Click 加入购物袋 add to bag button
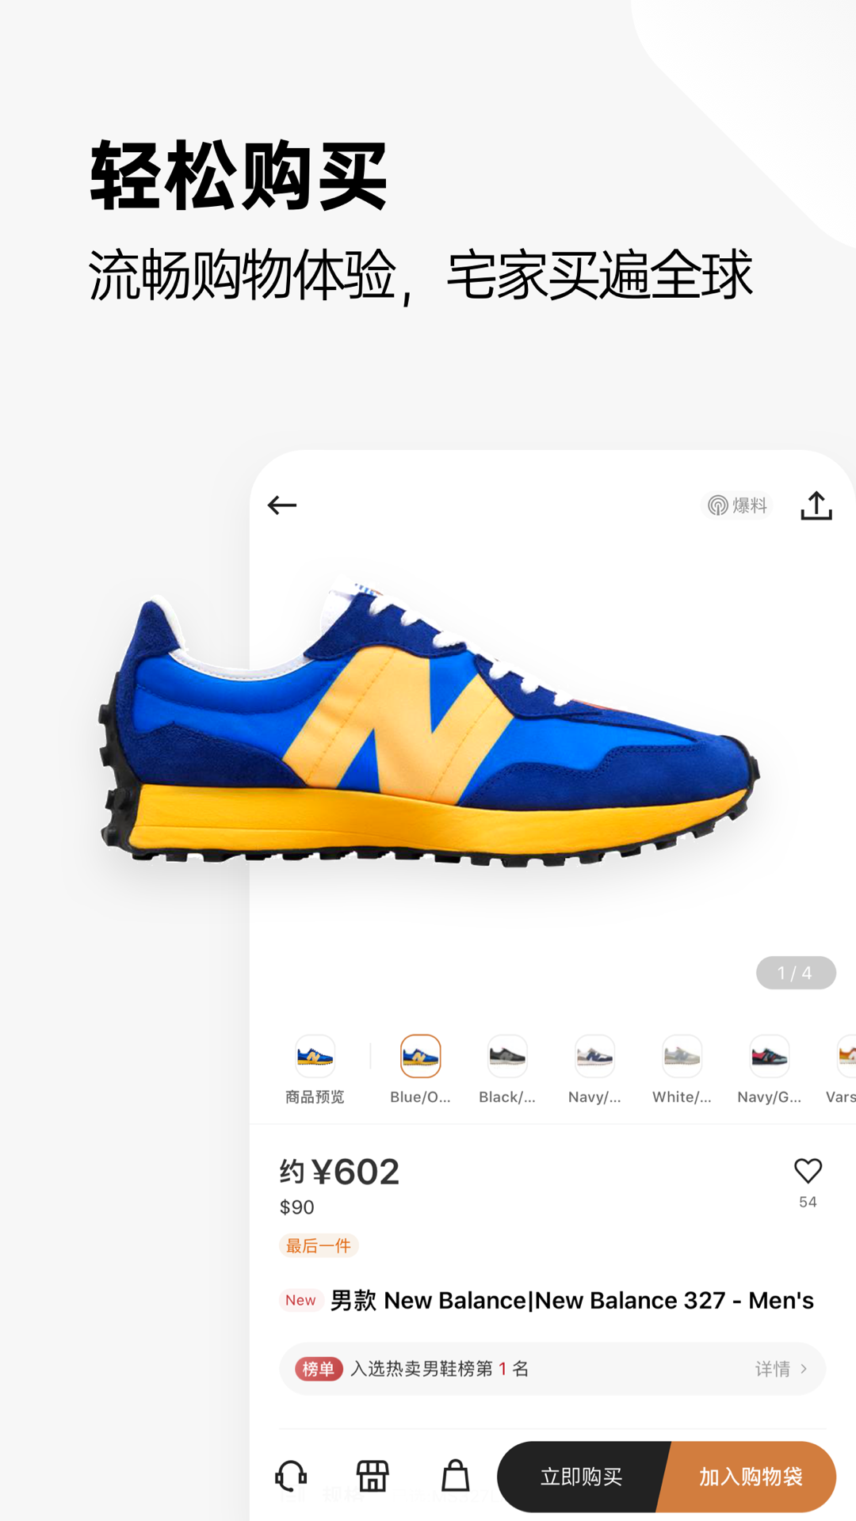This screenshot has width=856, height=1521. 750,1477
